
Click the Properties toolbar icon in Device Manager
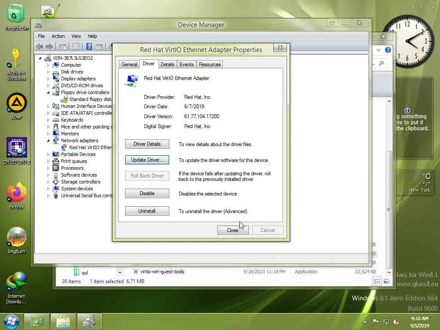point(76,47)
